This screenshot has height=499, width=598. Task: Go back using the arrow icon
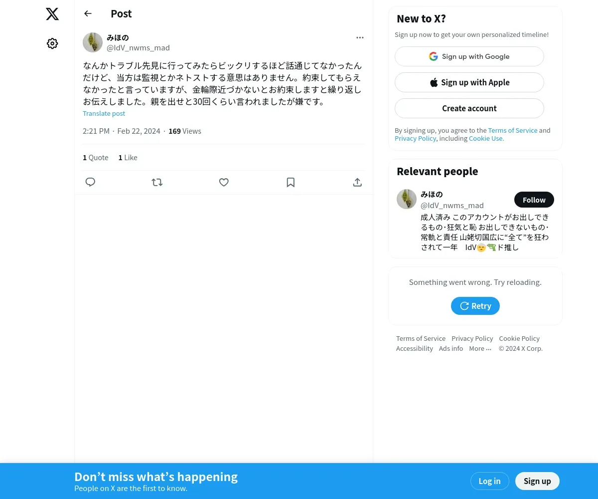(x=88, y=13)
